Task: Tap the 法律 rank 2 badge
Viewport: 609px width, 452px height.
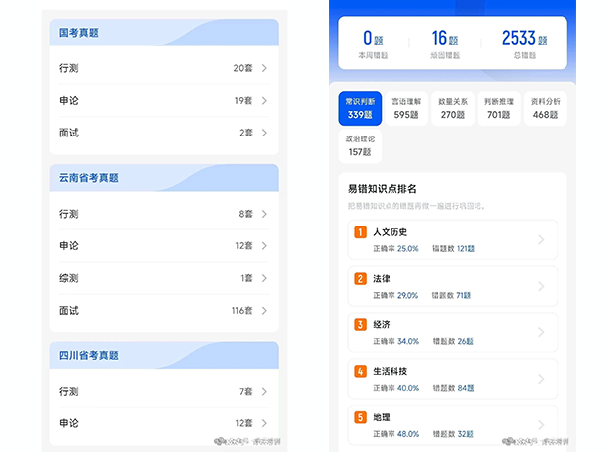Action: pos(361,279)
